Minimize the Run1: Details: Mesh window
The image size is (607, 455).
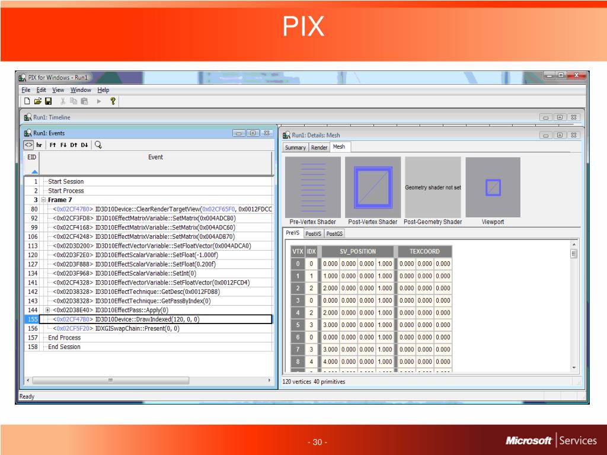point(545,136)
